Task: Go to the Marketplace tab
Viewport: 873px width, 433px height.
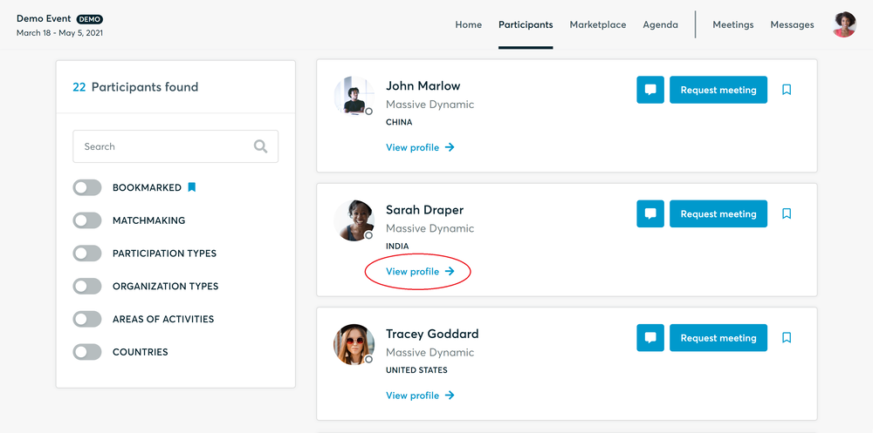Action: (x=597, y=24)
